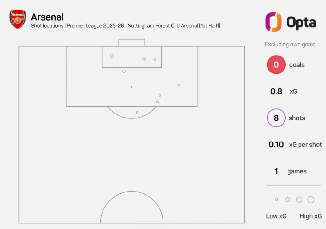Click the penalty spot dot
The width and height of the screenshot is (326, 229).
[x=132, y=87]
